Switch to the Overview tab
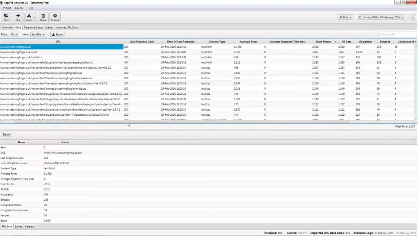This screenshot has height=236, width=418. coord(7,27)
